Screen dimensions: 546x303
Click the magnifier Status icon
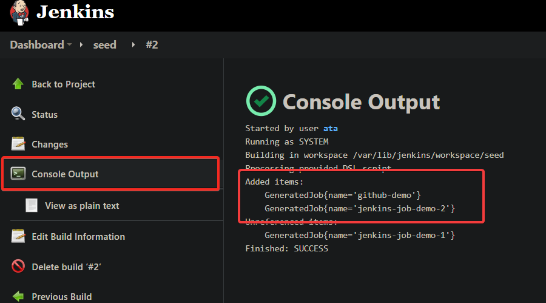tap(18, 114)
